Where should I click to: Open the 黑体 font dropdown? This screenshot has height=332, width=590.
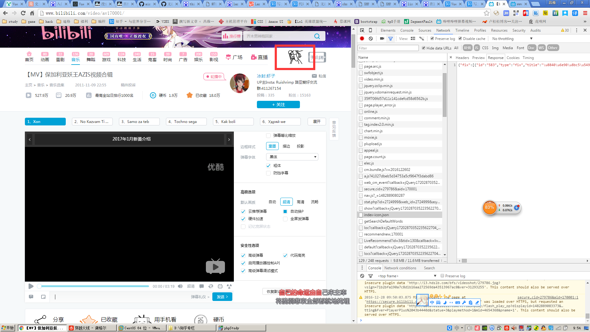coord(292,157)
